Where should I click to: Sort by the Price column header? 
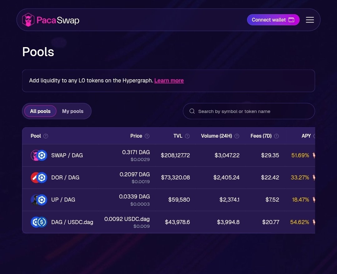tap(136, 136)
